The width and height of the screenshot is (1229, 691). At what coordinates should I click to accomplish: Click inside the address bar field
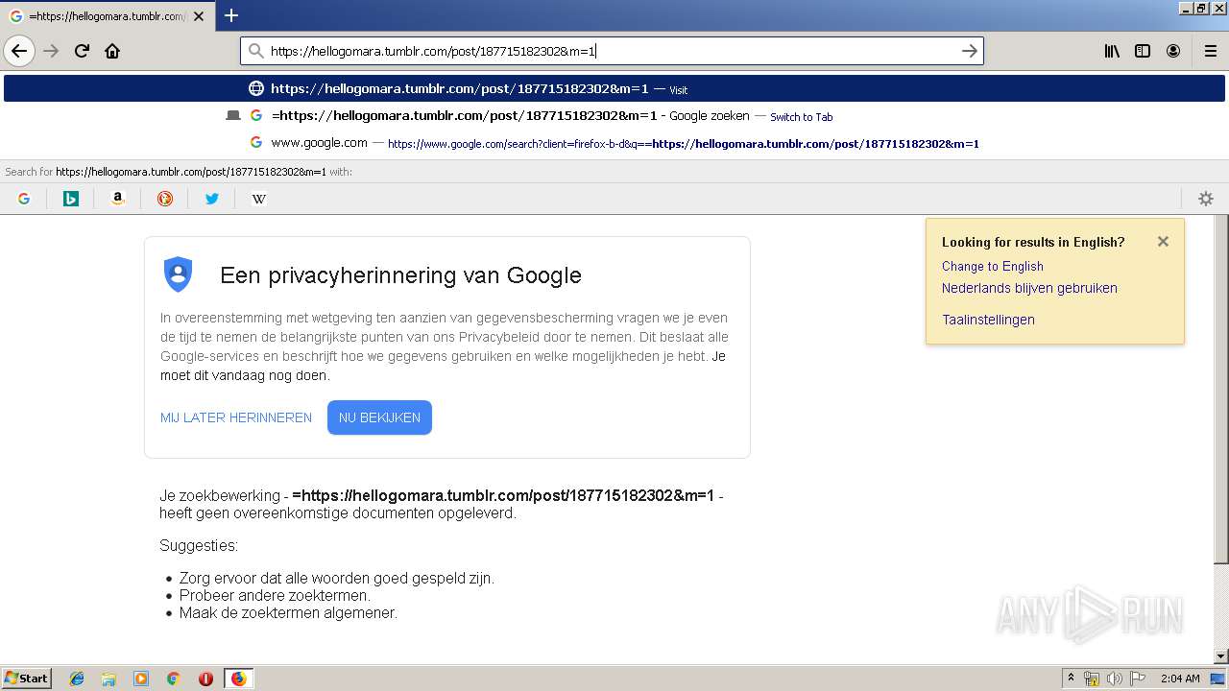pyautogui.click(x=610, y=51)
